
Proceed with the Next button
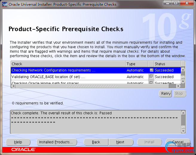[x=121, y=142]
